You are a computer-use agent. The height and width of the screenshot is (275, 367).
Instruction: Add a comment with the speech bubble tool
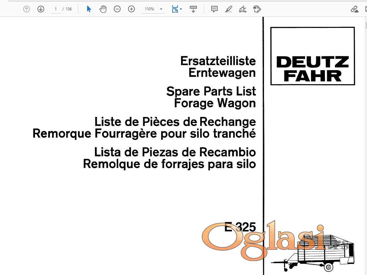[214, 9]
